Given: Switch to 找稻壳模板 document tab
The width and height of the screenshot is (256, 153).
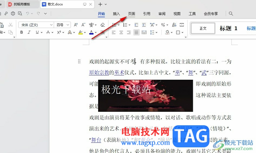Looking at the screenshot, I should click(x=22, y=4).
